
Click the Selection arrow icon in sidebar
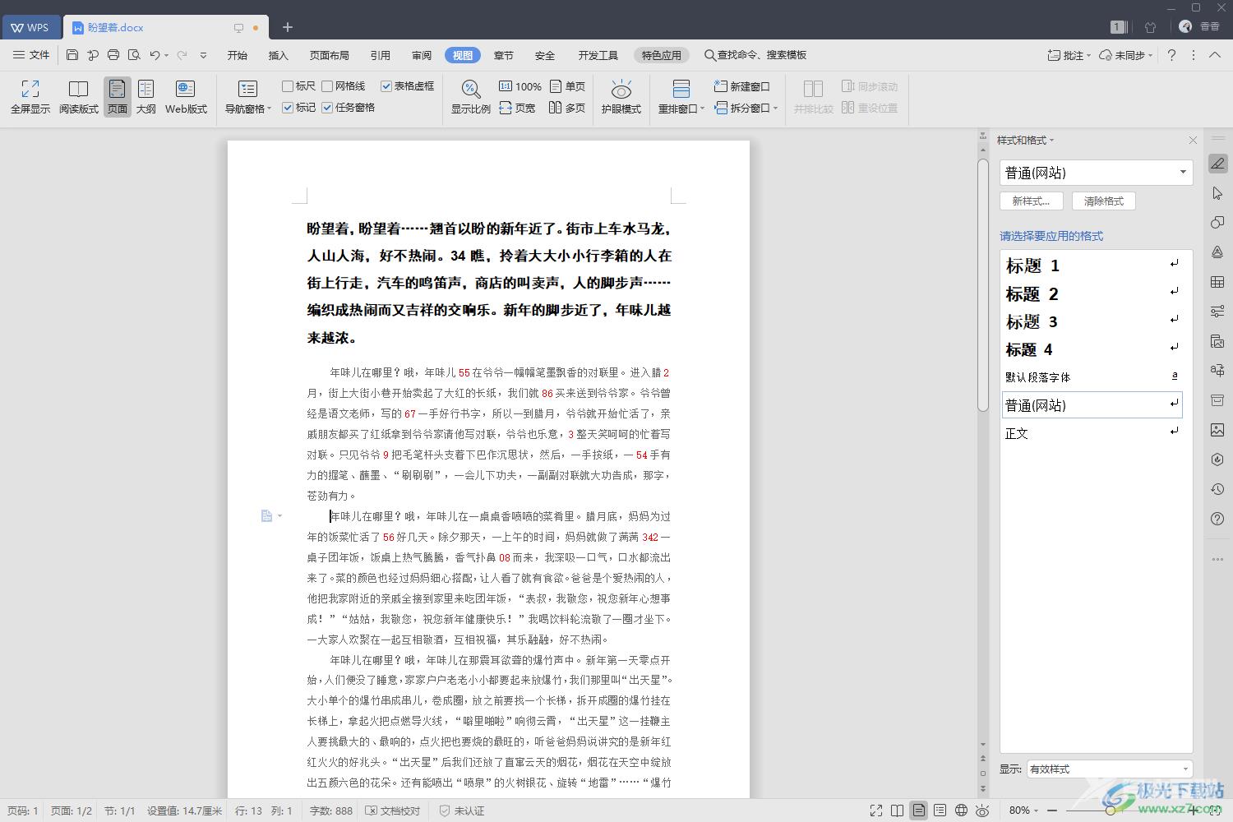(x=1217, y=193)
